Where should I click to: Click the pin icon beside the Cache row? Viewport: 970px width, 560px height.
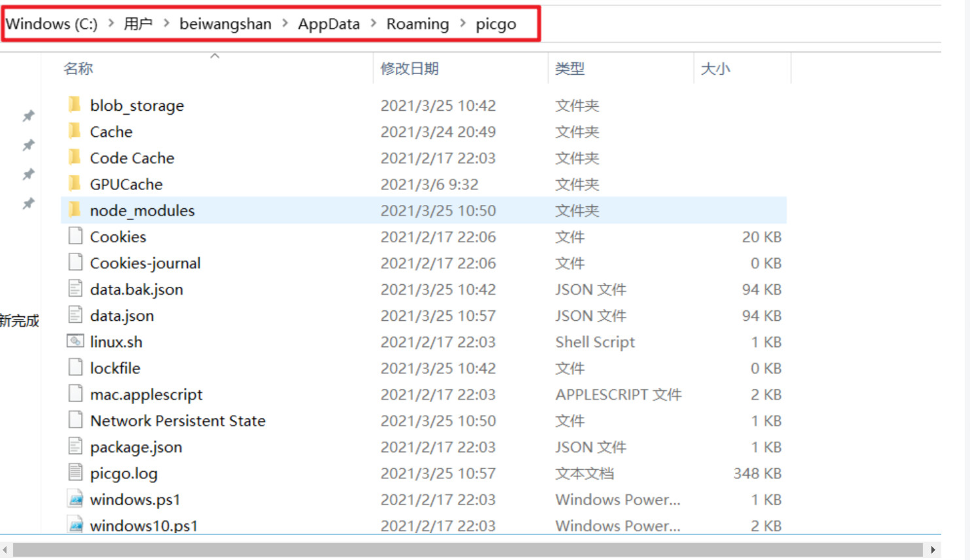[x=29, y=145]
